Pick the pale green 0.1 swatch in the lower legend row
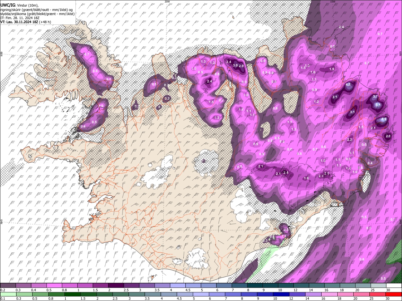Image resolution: width=402 pixels, height=301 pixels. [8, 294]
